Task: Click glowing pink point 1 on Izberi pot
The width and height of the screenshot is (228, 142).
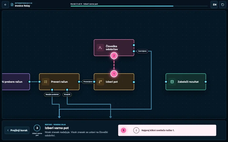Action: click(114, 74)
